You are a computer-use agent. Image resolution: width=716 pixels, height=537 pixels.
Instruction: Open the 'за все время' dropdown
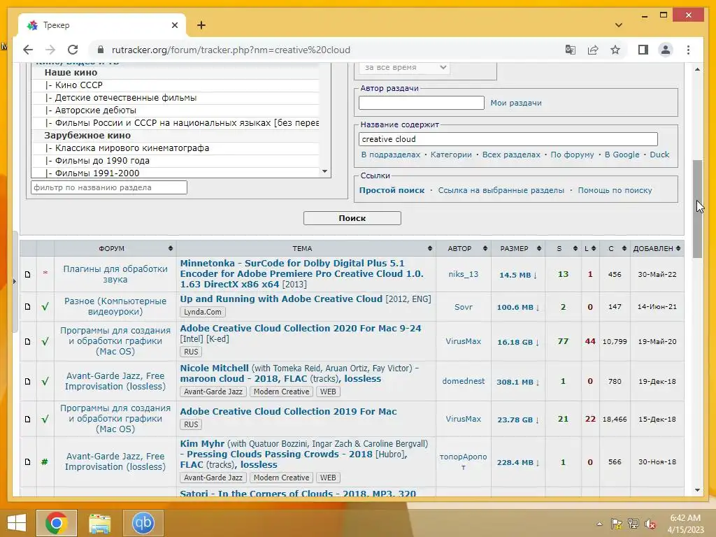[405, 67]
